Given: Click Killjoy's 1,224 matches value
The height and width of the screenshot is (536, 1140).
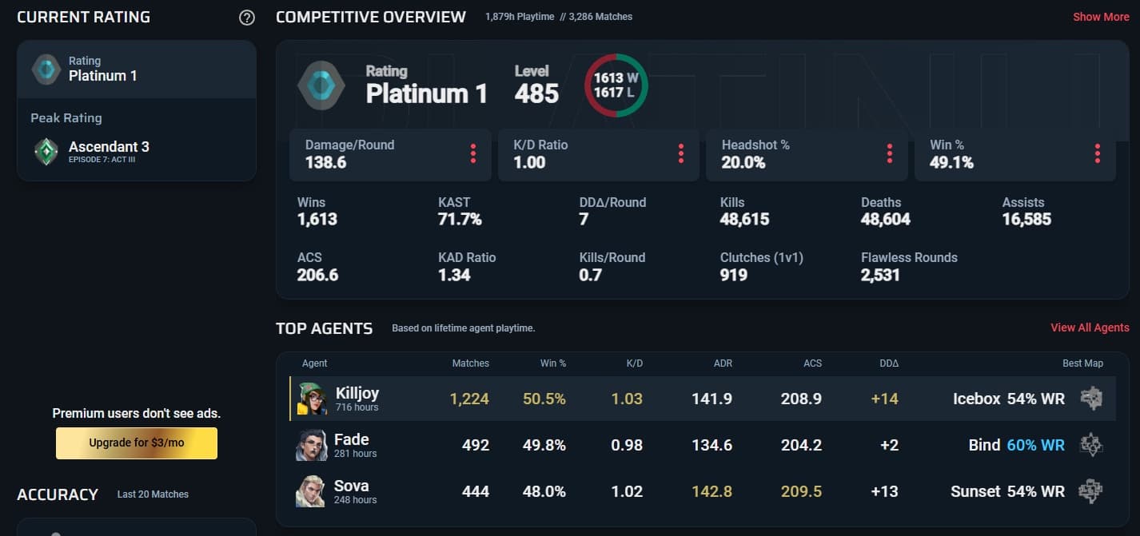Looking at the screenshot, I should 469,399.
